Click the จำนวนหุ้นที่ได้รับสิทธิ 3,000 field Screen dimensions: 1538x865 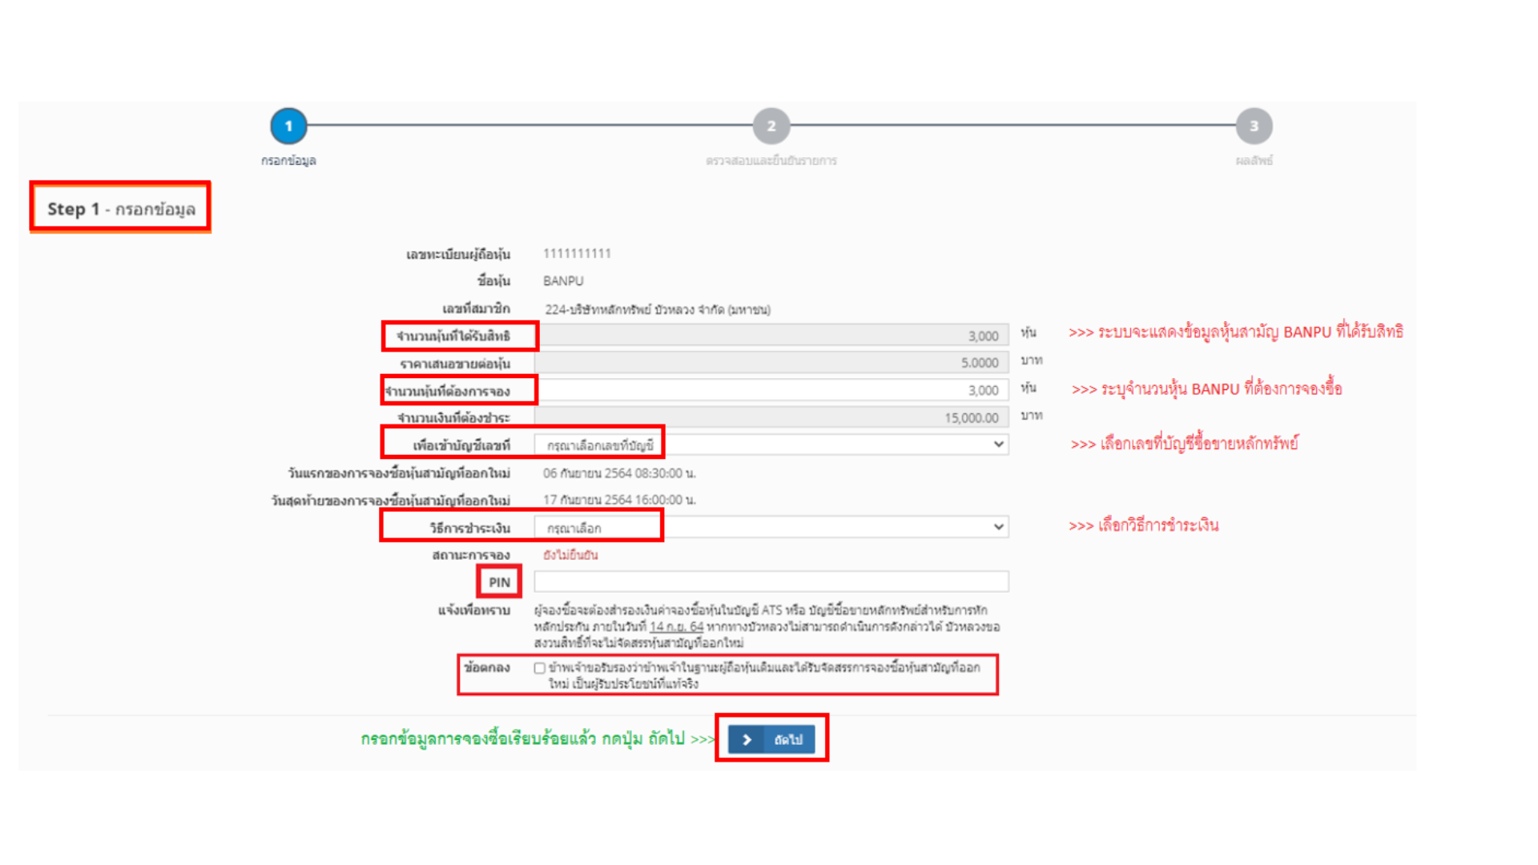point(771,336)
